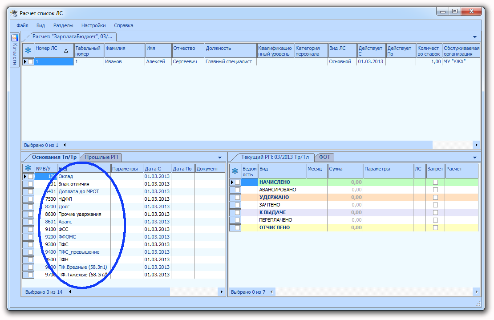
Task: Open the Разделы menu
Action: coord(63,25)
